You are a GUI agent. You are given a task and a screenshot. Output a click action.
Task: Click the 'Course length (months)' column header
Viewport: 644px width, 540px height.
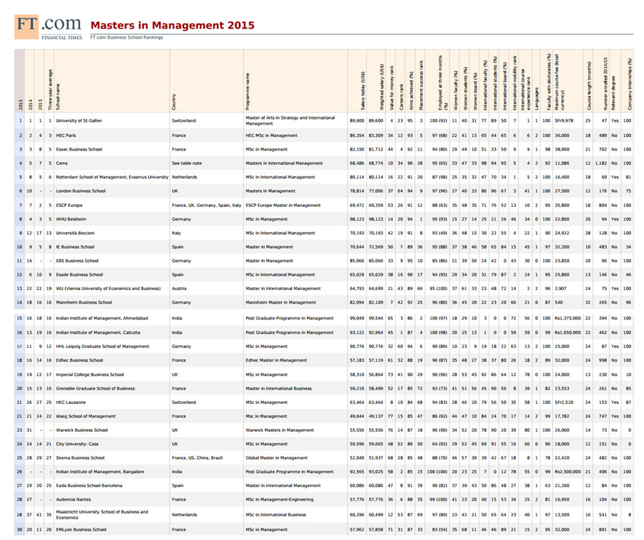[x=590, y=86]
